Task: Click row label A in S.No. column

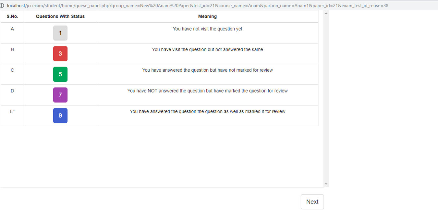Action: [12, 29]
